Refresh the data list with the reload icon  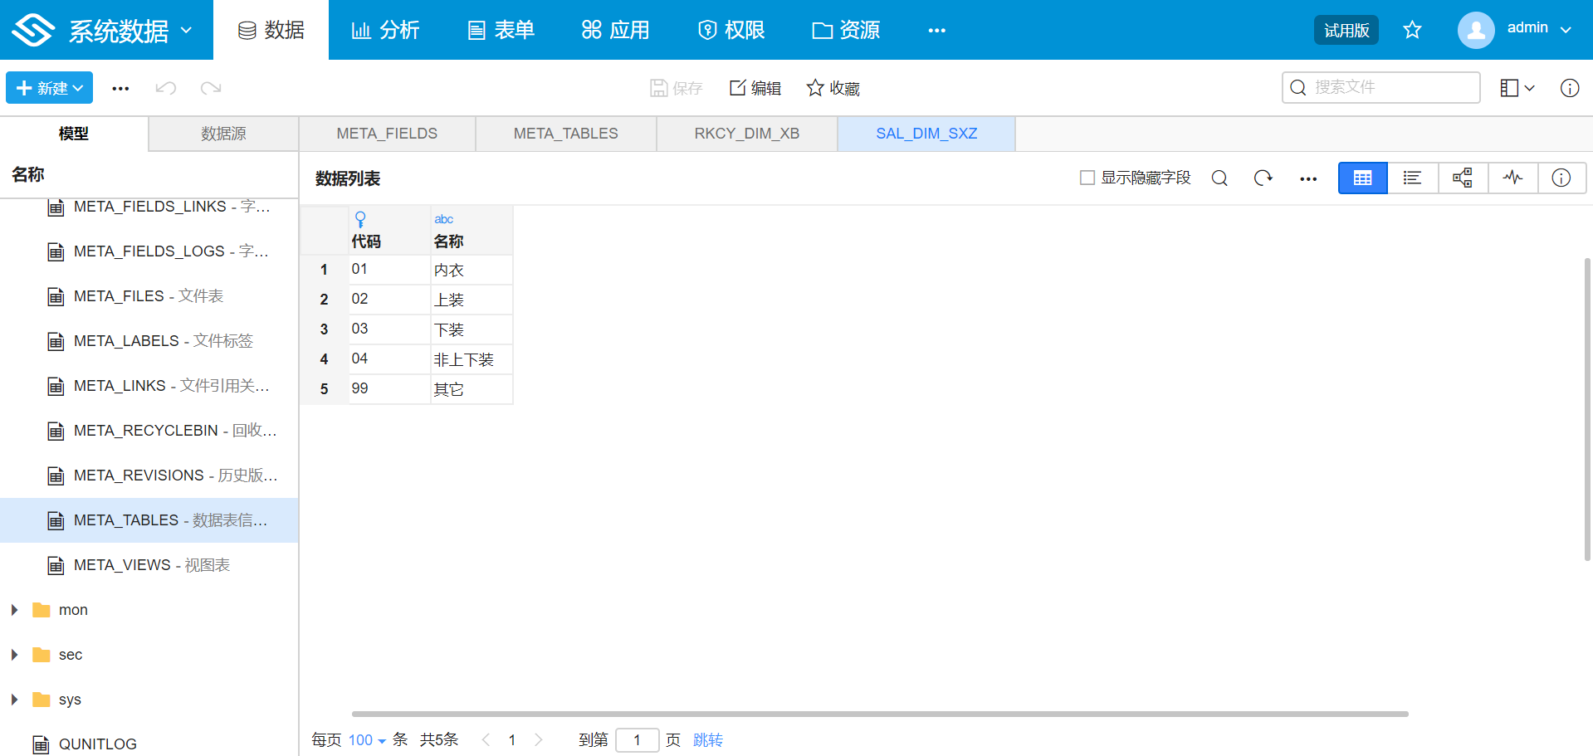pyautogui.click(x=1263, y=178)
